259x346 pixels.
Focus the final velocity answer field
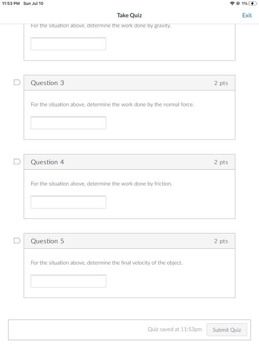point(69,281)
